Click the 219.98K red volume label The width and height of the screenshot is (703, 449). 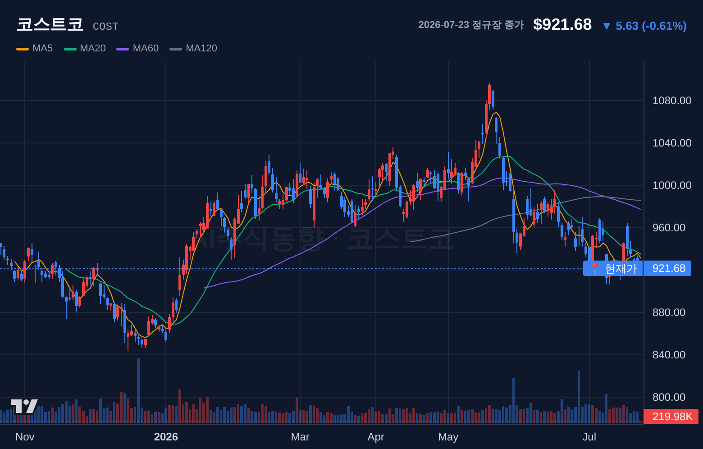point(671,417)
